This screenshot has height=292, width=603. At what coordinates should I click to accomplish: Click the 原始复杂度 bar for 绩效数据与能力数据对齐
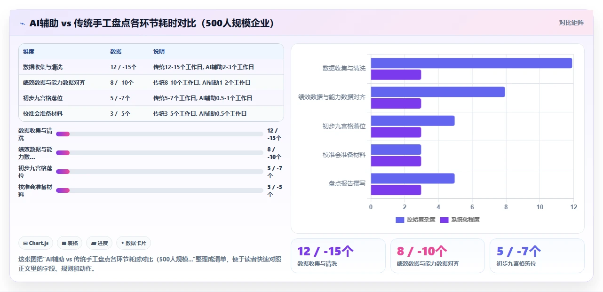click(438, 92)
